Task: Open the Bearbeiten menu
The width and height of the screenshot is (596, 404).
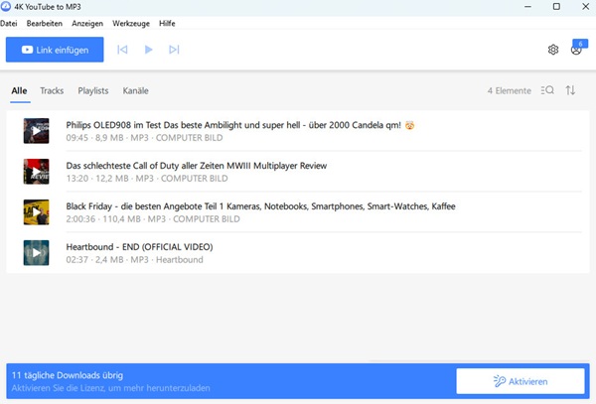Action: click(45, 23)
